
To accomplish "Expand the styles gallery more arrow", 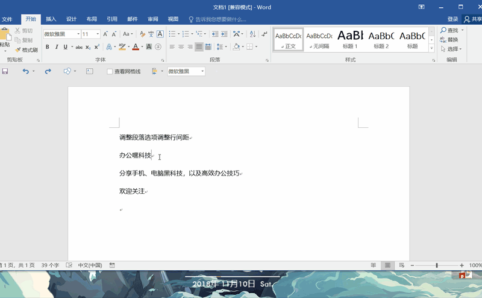I will (x=431, y=48).
